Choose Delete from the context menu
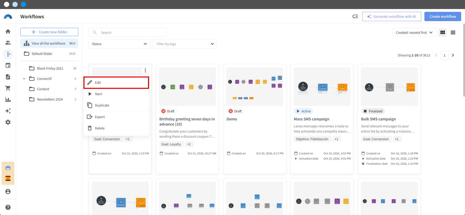This screenshot has width=465, height=215. (x=116, y=128)
